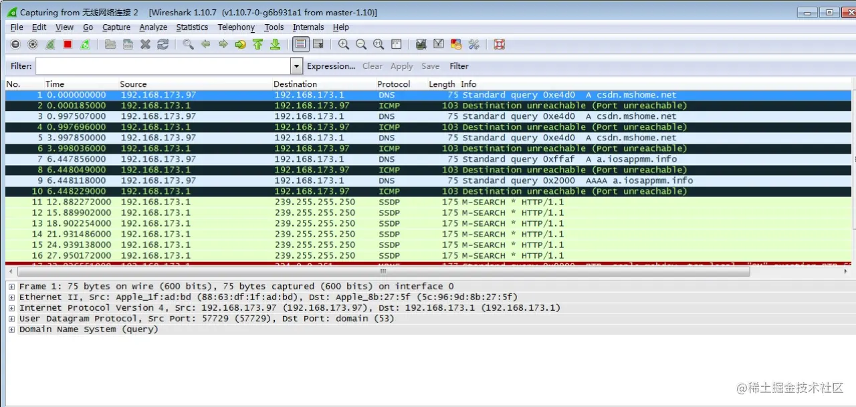Open the Tools menu
This screenshot has width=856, height=407.
[x=274, y=27]
